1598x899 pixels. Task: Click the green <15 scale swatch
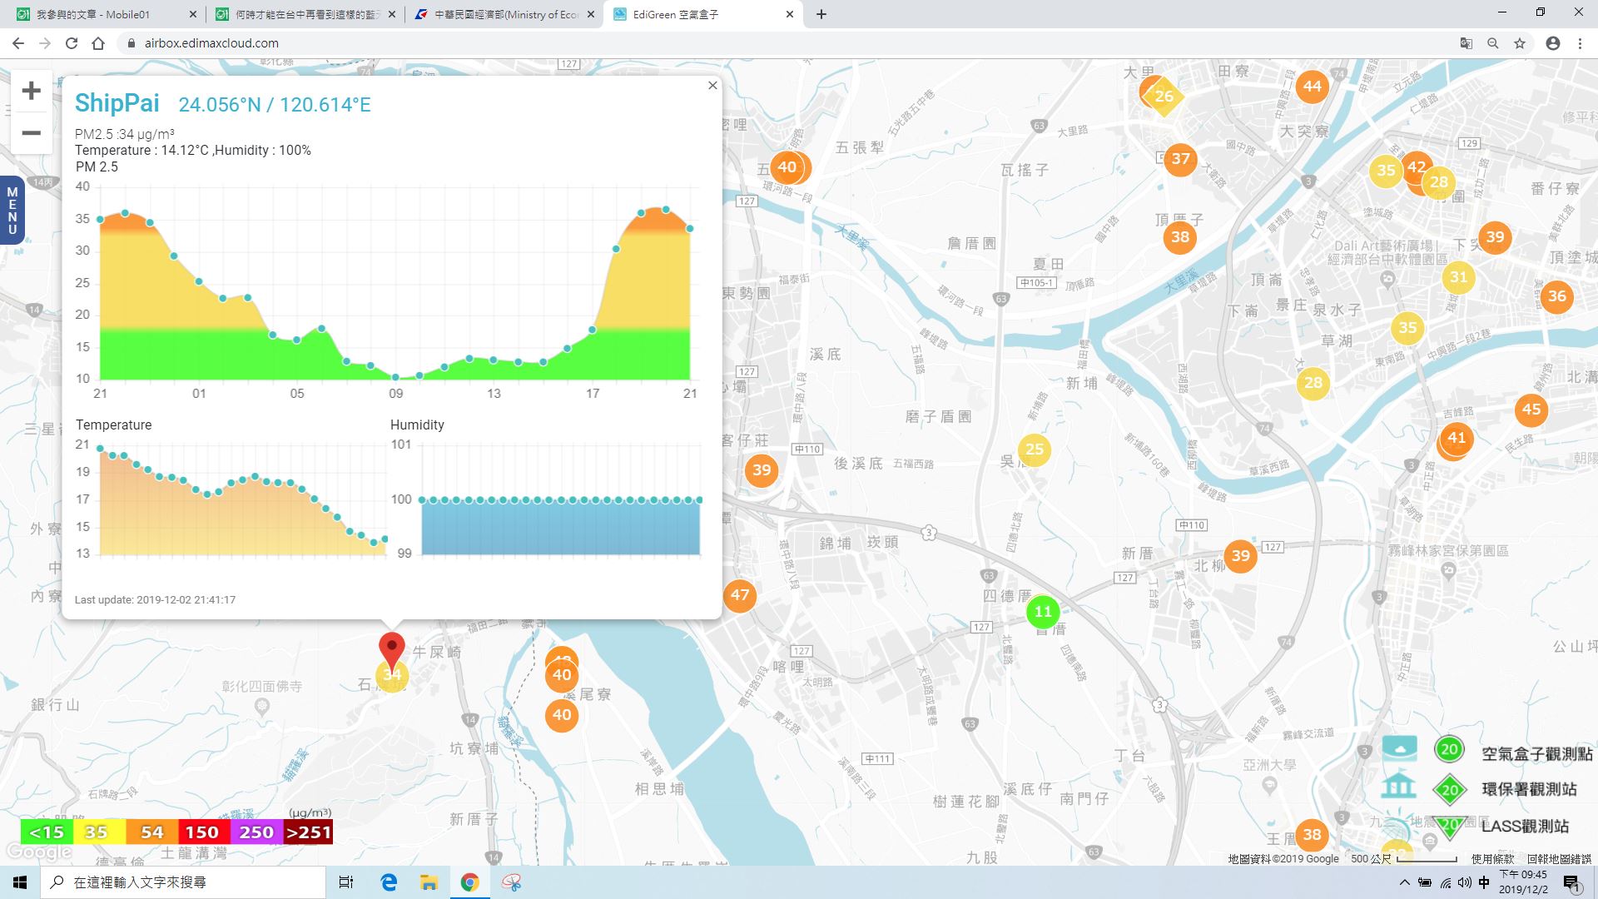47,832
